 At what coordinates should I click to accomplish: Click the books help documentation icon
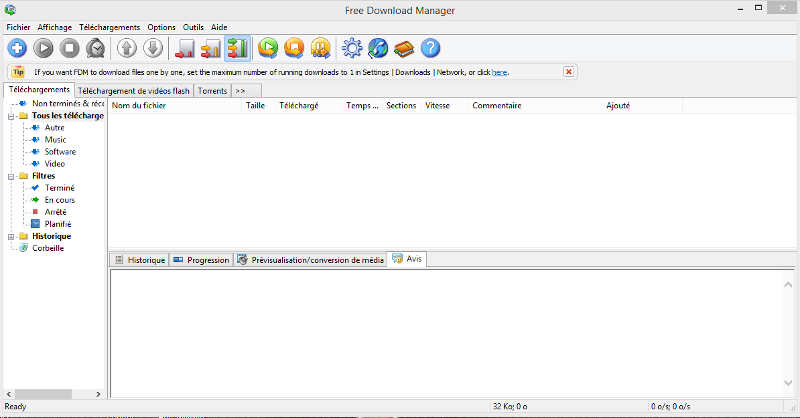[404, 48]
